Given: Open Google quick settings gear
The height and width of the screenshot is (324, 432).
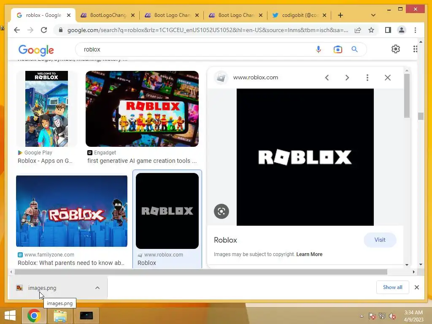Looking at the screenshot, I should (x=396, y=49).
